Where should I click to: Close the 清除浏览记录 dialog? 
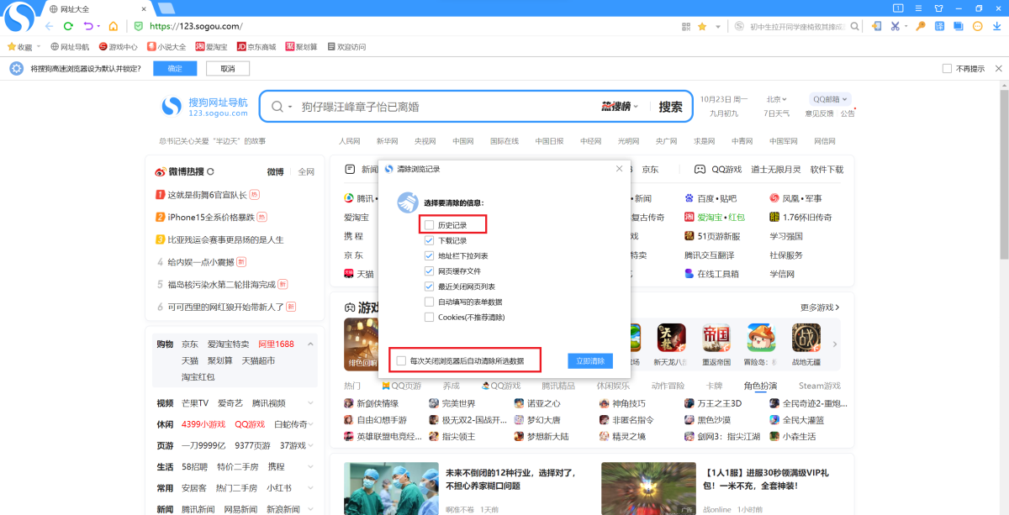click(620, 169)
